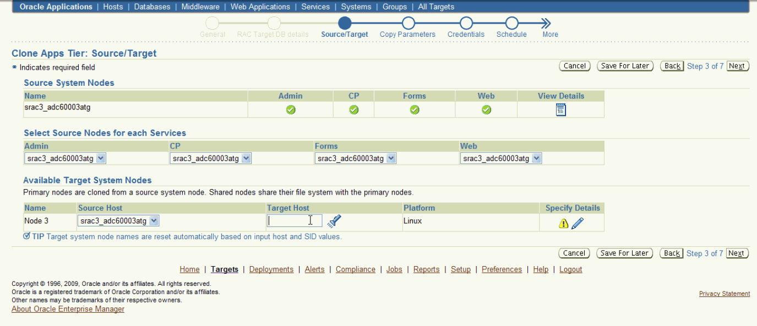Viewport: 757px width, 326px height.
Task: Switch to the Hosts tab
Action: [113, 7]
